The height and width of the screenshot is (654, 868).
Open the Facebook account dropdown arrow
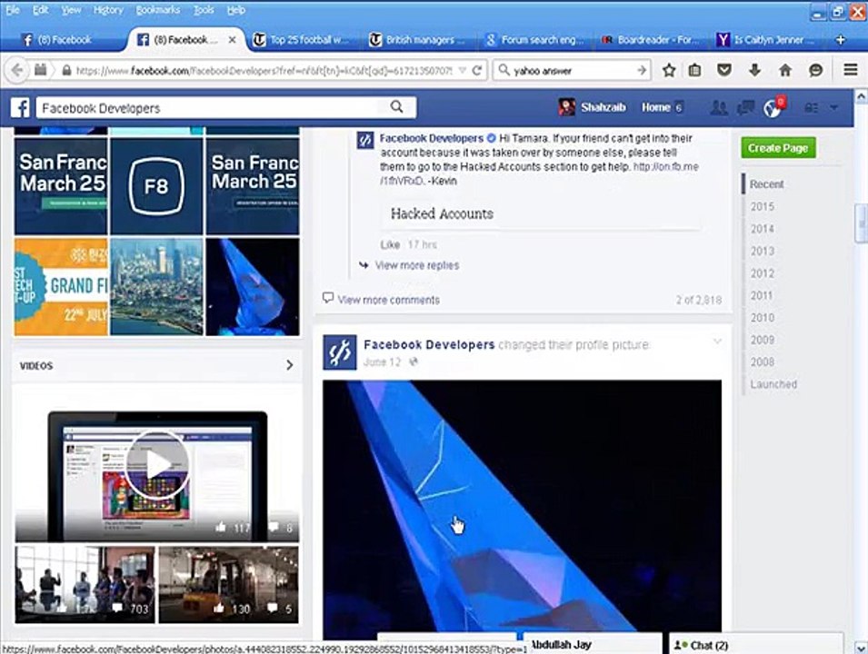coord(834,108)
